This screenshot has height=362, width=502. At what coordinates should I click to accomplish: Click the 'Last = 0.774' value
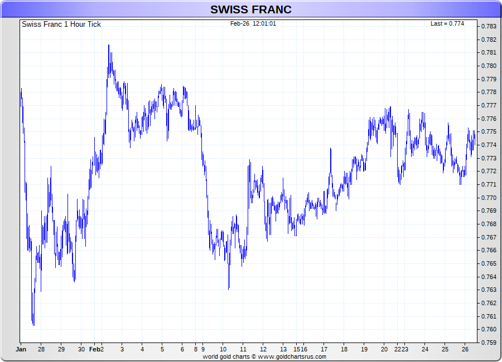pos(447,23)
